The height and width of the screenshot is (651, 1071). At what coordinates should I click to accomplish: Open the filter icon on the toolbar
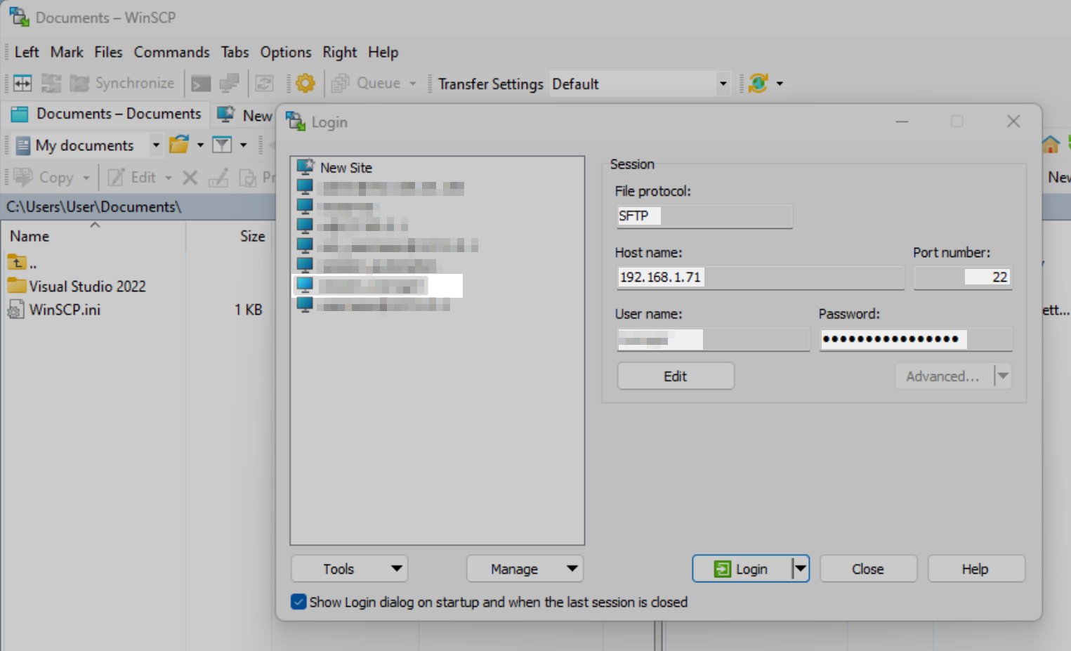click(223, 144)
